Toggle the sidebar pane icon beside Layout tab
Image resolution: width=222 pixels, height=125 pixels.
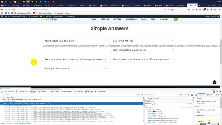[x=196, y=95]
